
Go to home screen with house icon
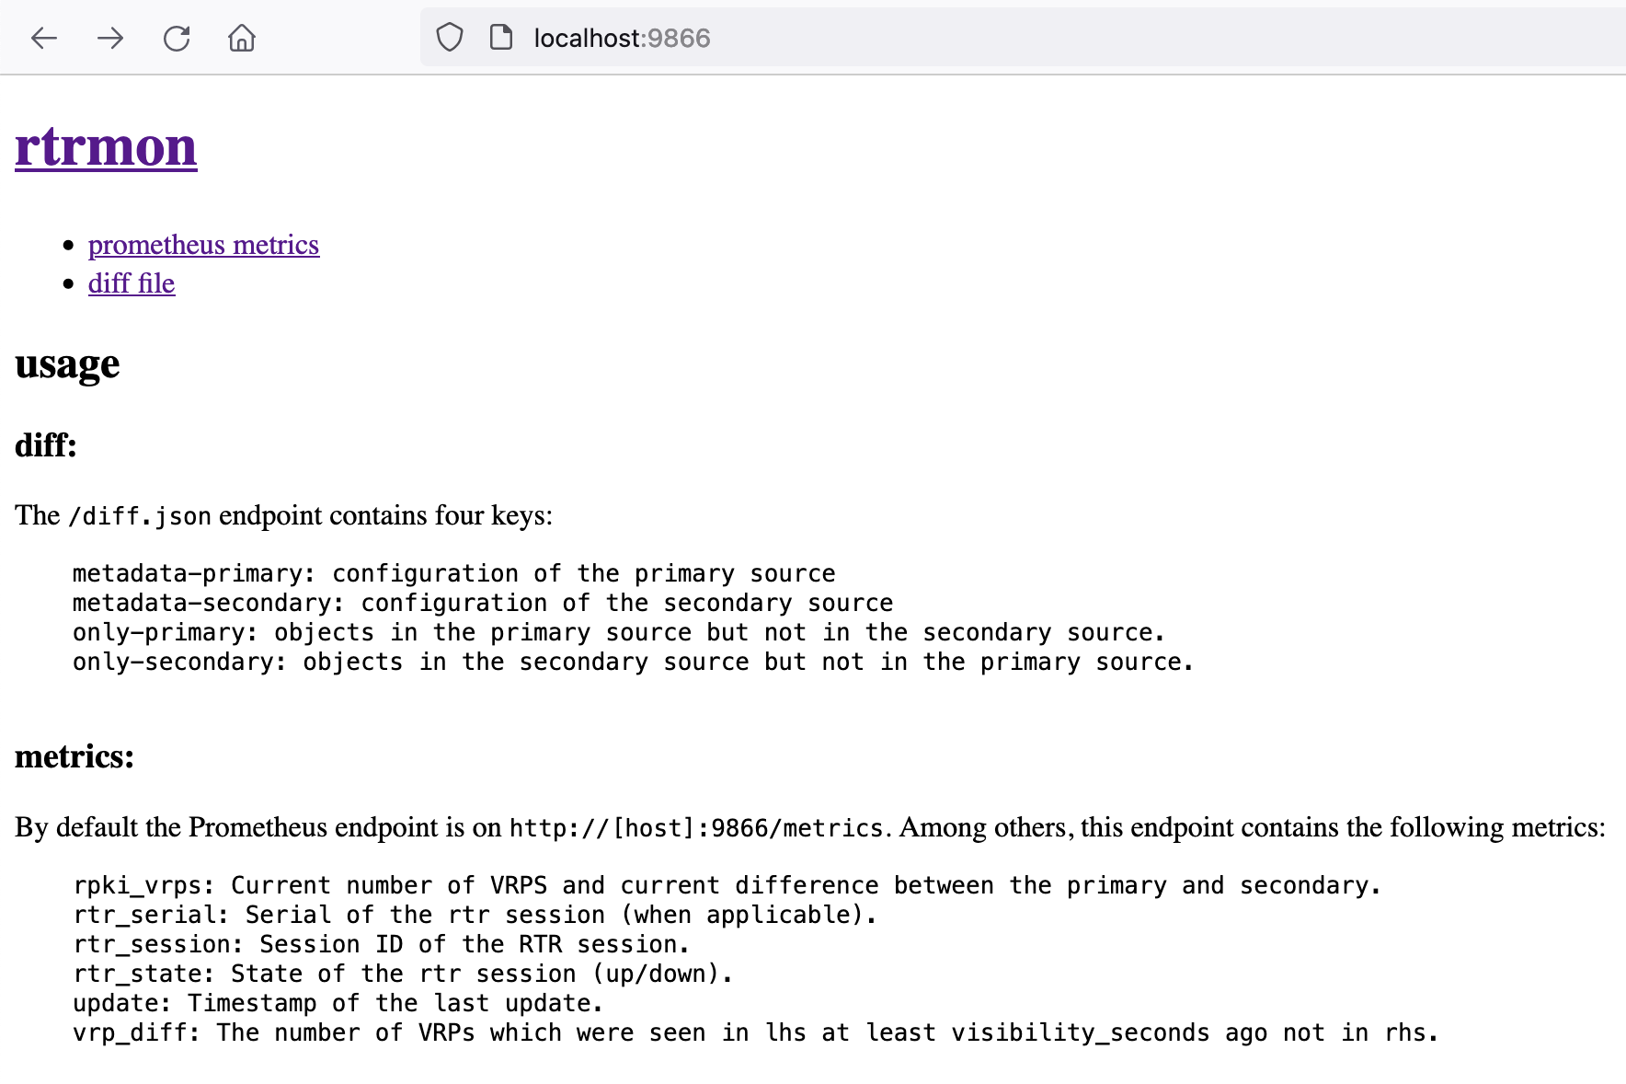click(x=241, y=38)
